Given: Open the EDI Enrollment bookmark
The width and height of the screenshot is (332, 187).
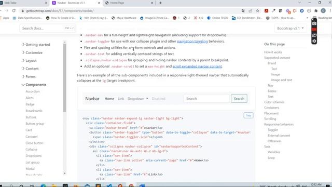Looking at the screenshot, I should pyautogui.click(x=247, y=18).
